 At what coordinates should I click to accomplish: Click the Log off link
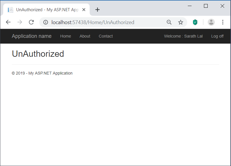(217, 36)
